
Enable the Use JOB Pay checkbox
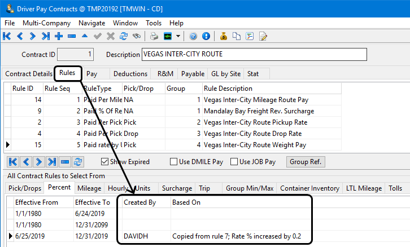pyautogui.click(x=233, y=162)
